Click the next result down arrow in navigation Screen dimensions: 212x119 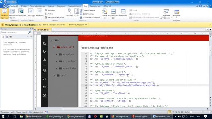pyautogui.click(x=31, y=37)
